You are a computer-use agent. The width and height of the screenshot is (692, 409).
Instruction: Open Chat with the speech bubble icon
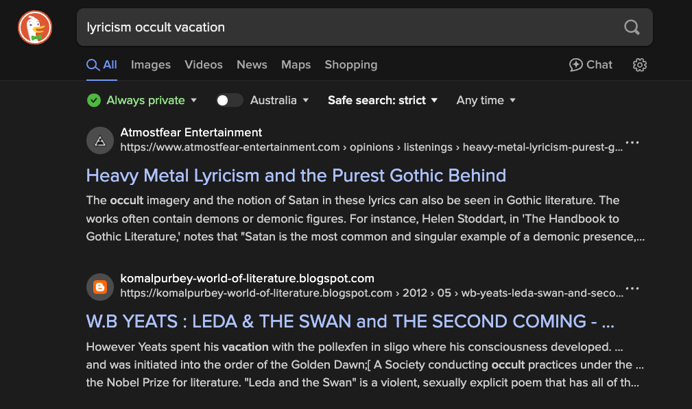(x=590, y=65)
